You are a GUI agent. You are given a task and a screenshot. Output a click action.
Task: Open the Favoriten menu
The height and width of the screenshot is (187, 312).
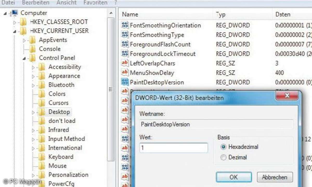click(x=95, y=3)
